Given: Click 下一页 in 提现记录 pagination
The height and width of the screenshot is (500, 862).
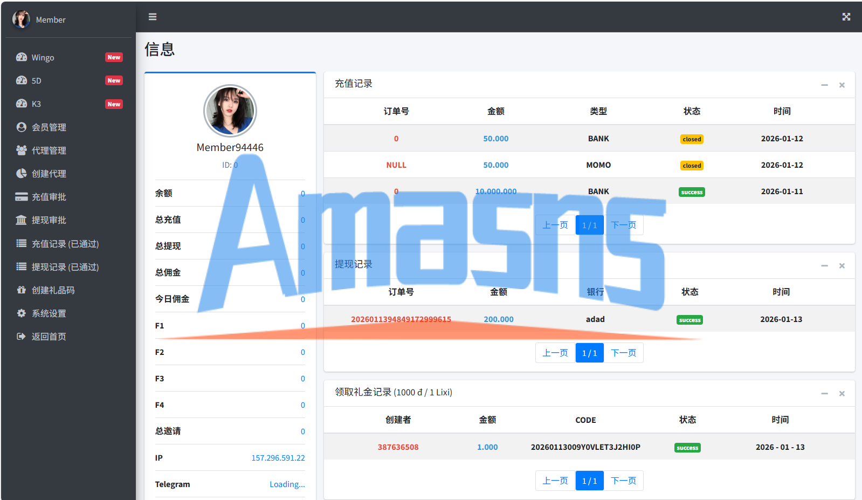Looking at the screenshot, I should (624, 353).
